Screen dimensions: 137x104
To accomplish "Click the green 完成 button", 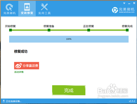I will pyautogui.click(x=69, y=90).
